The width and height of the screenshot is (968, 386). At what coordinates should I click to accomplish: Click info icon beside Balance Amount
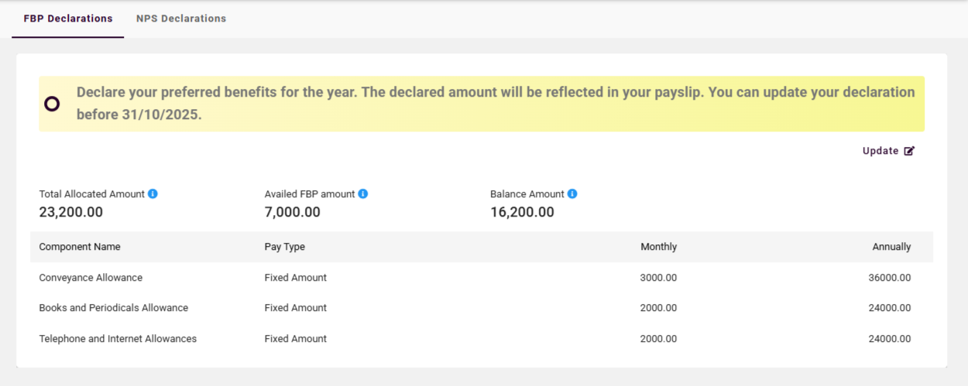[572, 194]
